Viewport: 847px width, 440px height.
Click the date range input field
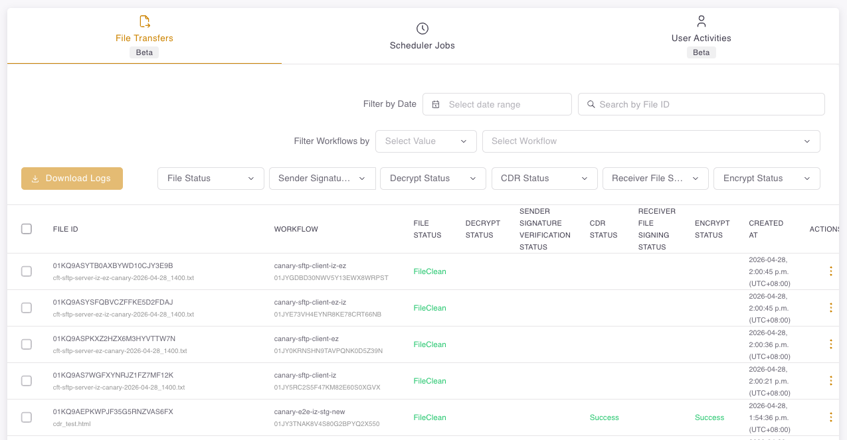pyautogui.click(x=497, y=104)
